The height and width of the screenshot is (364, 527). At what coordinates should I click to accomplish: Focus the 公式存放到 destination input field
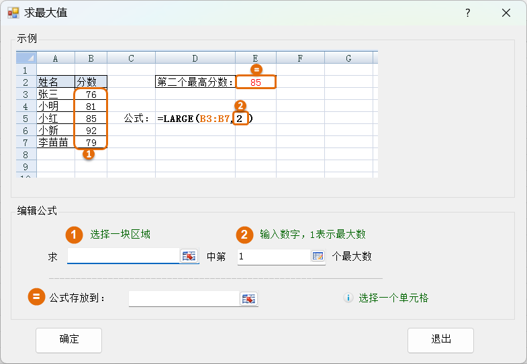pos(184,298)
